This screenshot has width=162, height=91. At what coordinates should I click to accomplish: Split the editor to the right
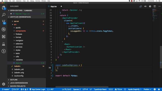(155, 6)
